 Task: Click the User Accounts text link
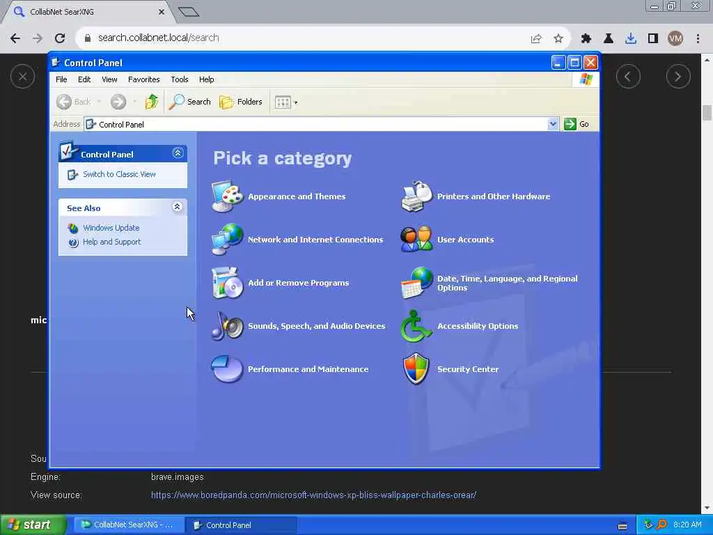click(x=465, y=240)
